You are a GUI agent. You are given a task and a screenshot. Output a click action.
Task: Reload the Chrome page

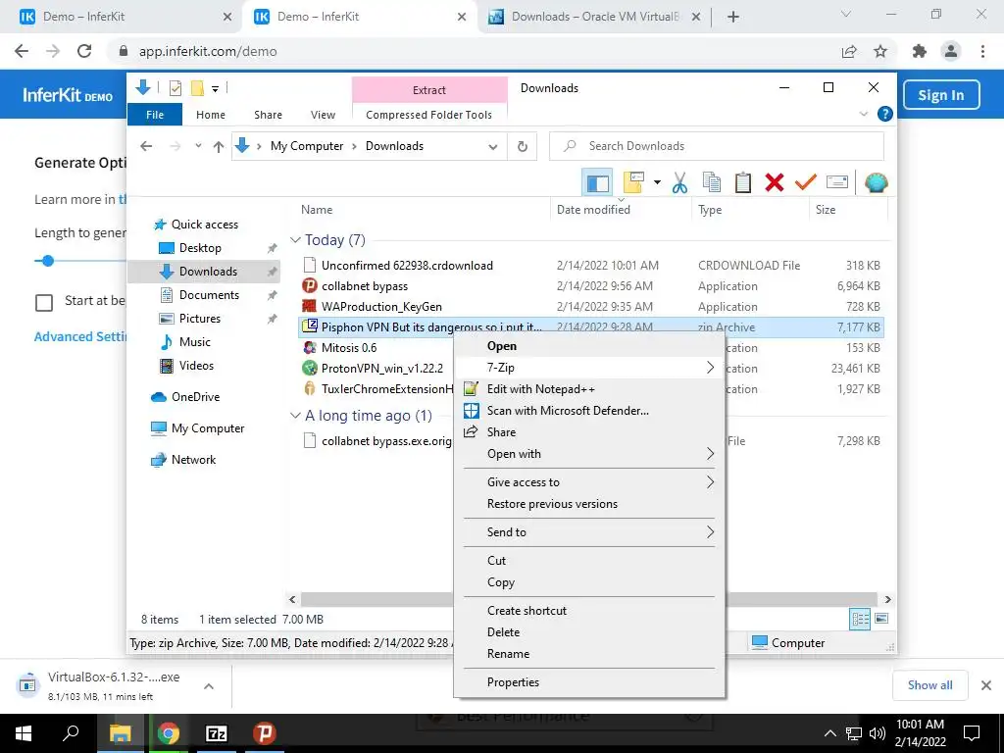[84, 51]
